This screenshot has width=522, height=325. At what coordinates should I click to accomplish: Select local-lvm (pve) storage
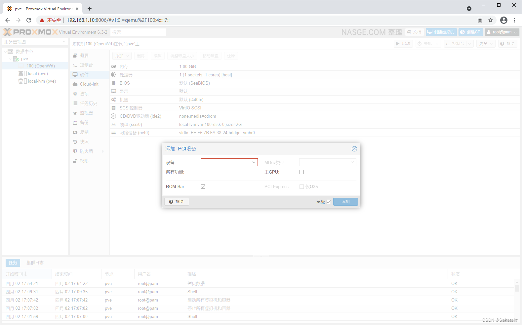42,81
